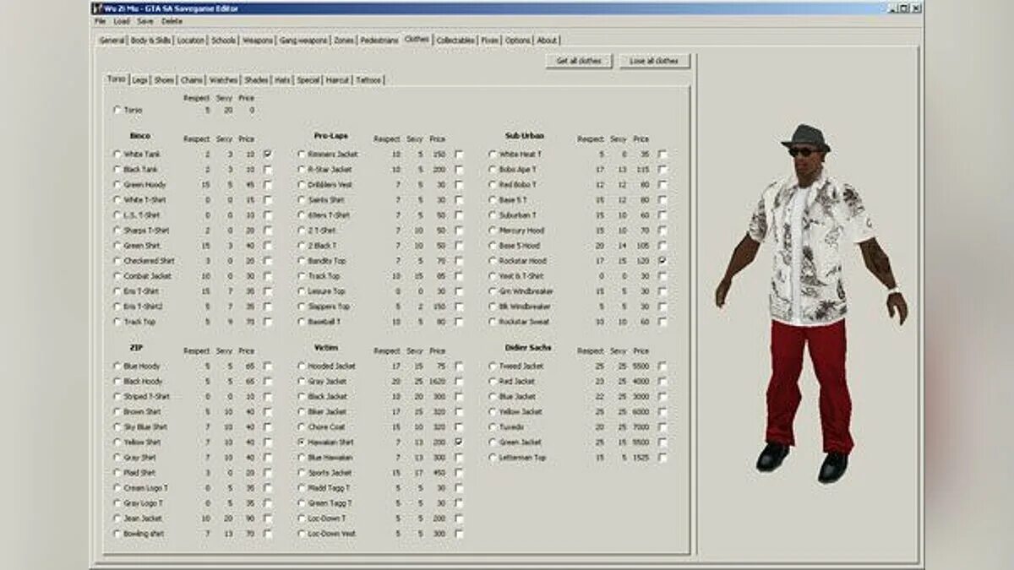
Task: Open the Delete menu
Action: click(172, 20)
